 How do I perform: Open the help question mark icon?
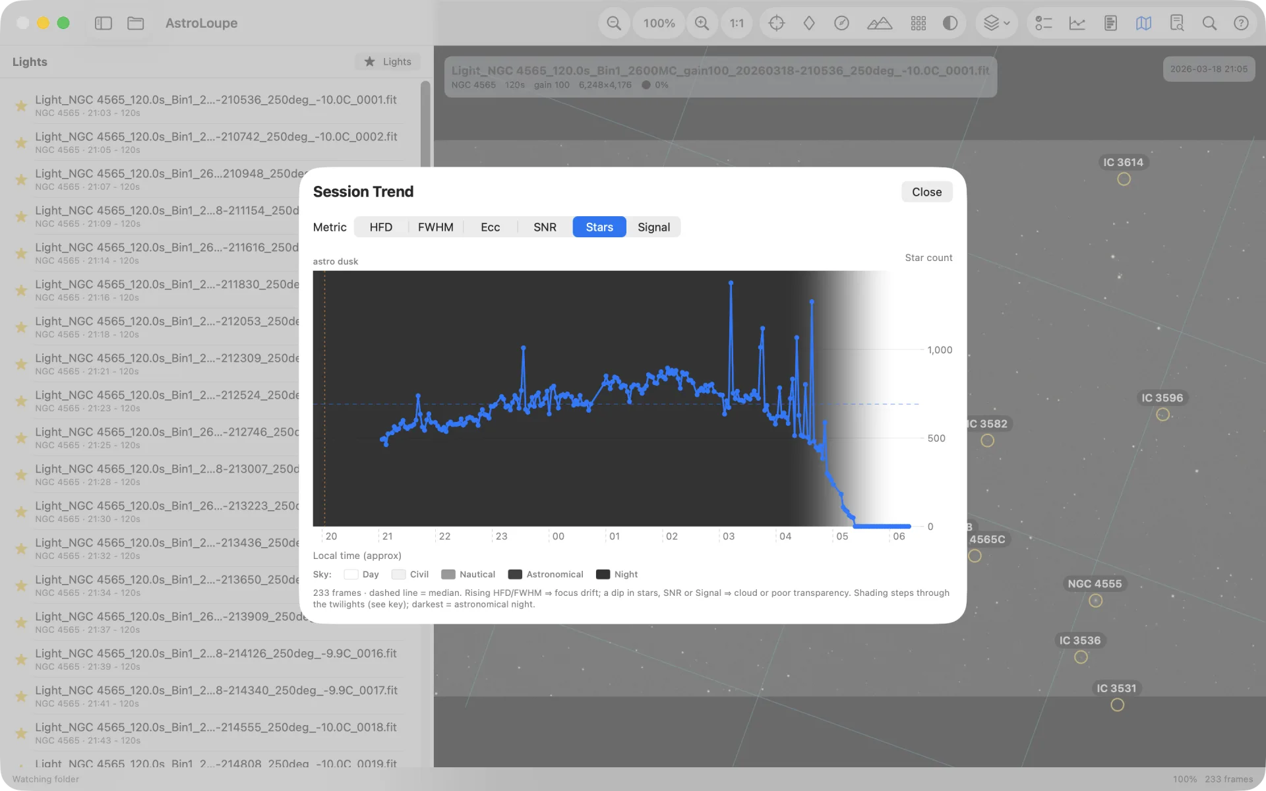tap(1241, 23)
